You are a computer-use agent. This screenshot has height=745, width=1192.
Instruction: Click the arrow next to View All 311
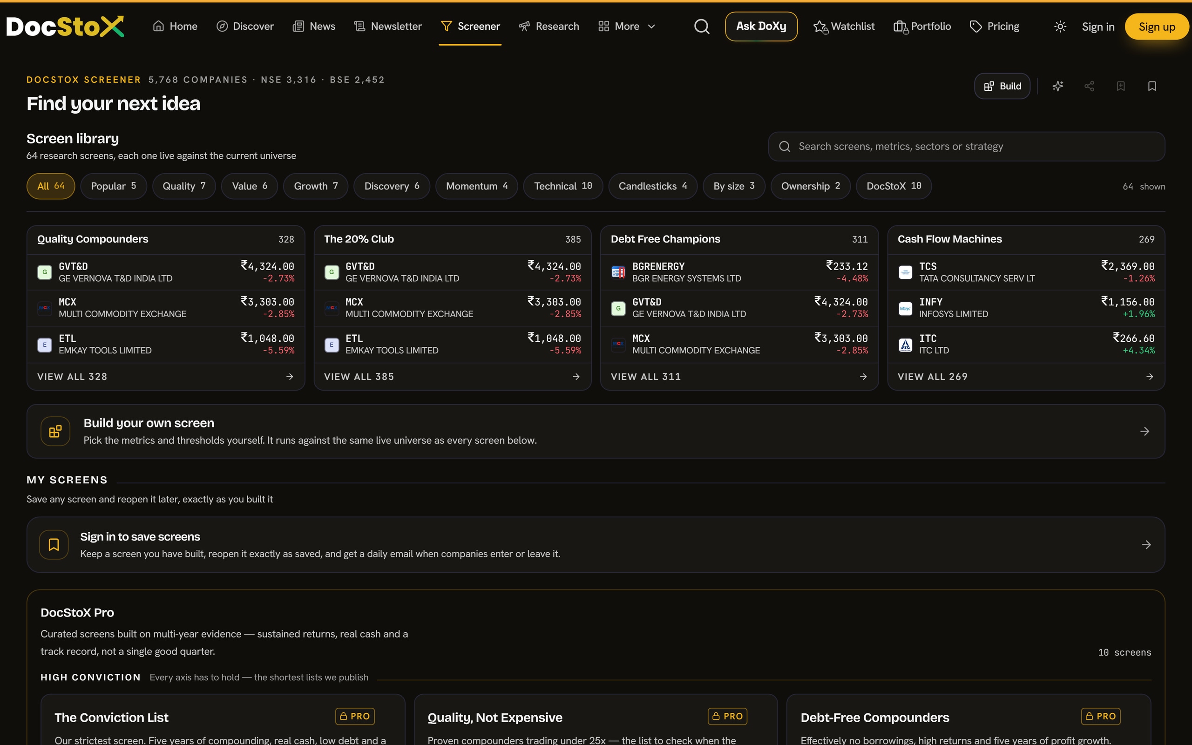coord(863,376)
